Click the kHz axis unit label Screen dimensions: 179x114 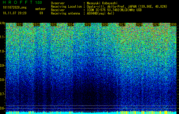coord(3,23)
